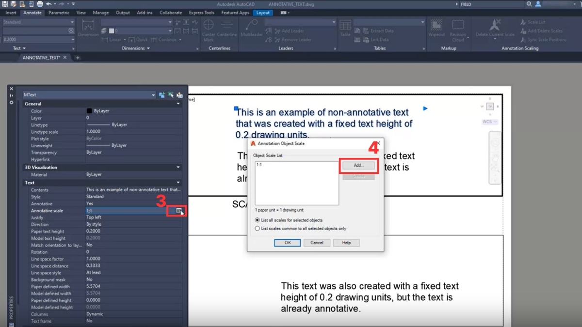Select 'List scales common to all selected objects only'
Image resolution: width=582 pixels, height=327 pixels.
(258, 228)
